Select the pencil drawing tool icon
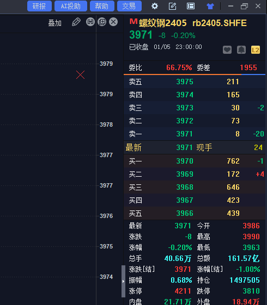The height and width of the screenshot is (305, 267). 76,22
